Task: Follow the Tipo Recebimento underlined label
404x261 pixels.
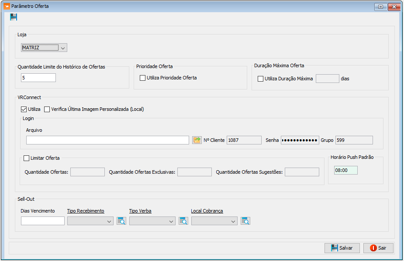Action: pos(86,211)
